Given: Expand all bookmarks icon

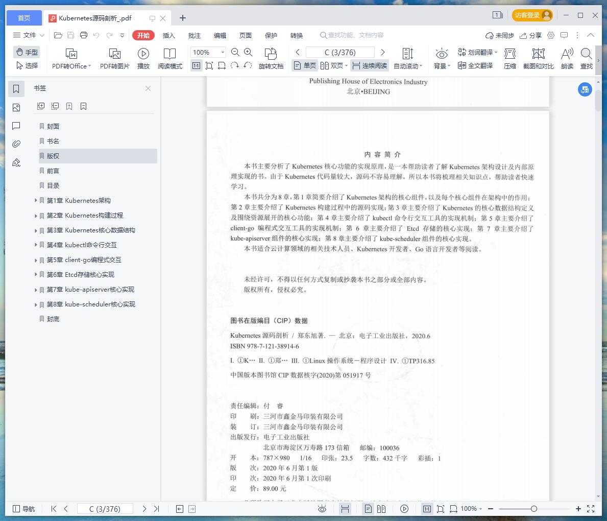Looking at the screenshot, I should tap(41, 106).
